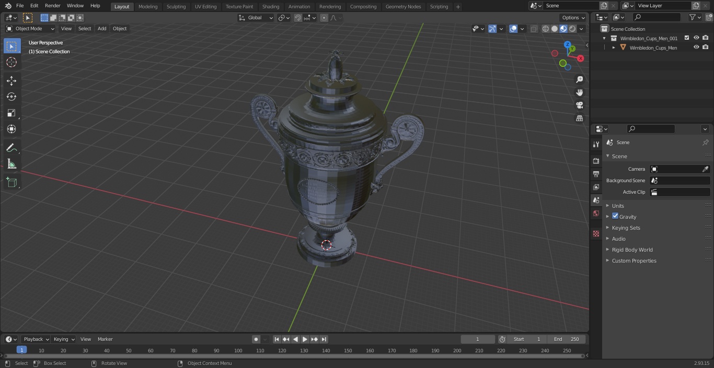Open the Output properties tab
This screenshot has width=714, height=368.
(x=596, y=174)
